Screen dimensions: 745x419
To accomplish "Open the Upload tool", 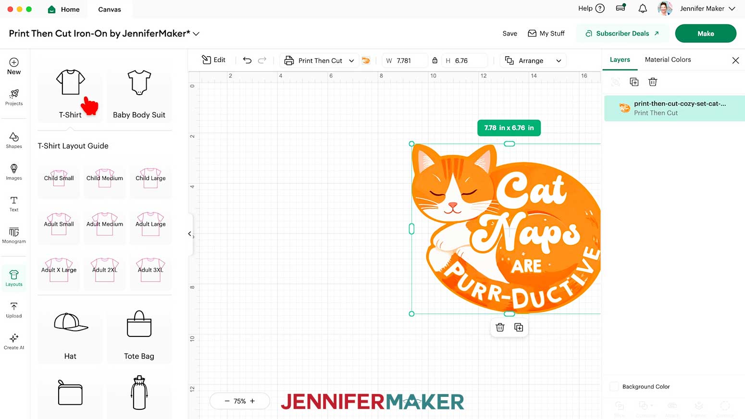I will (14, 310).
